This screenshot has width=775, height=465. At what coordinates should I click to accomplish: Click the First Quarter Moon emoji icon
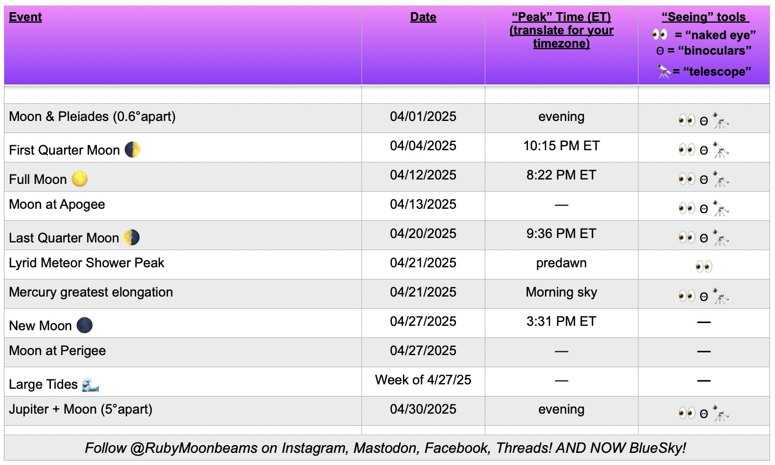(x=133, y=150)
